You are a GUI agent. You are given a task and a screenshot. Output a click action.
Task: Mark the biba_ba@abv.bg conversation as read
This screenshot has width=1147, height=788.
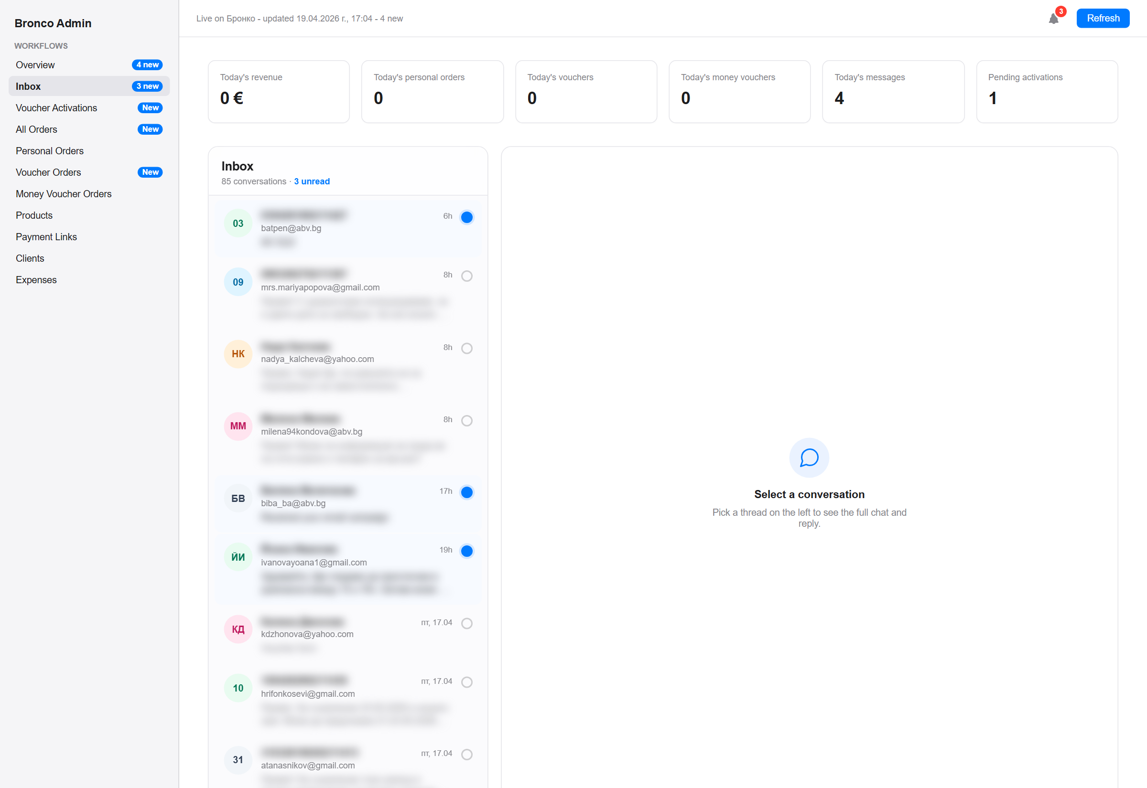click(x=467, y=492)
